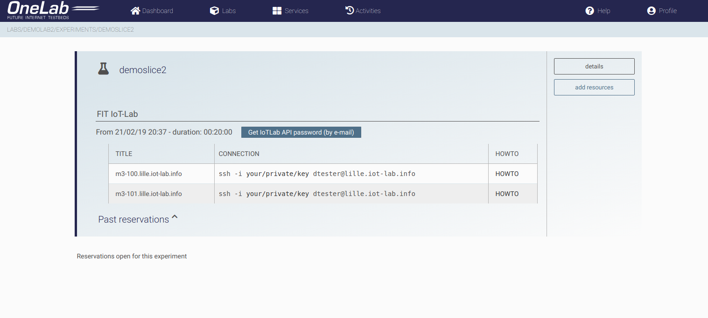Open HOWTO link for m3-101 node
The width and height of the screenshot is (708, 318).
pos(507,194)
